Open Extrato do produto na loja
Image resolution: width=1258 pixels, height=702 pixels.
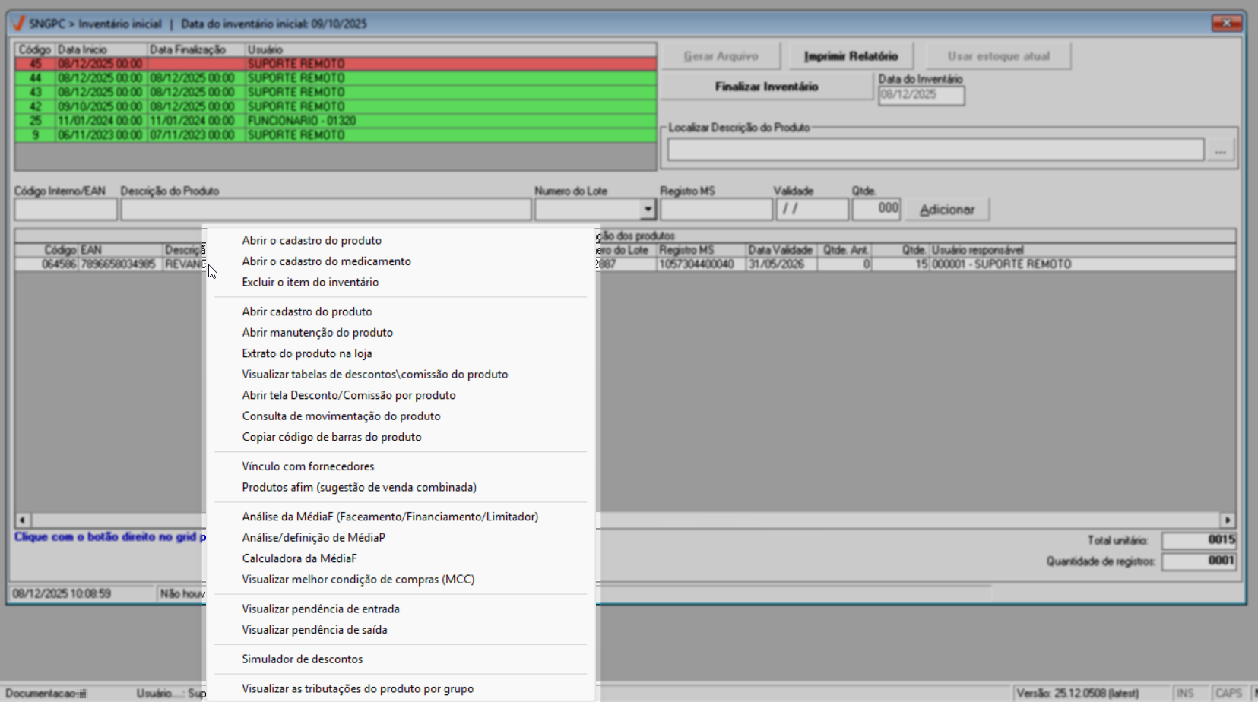click(x=306, y=353)
